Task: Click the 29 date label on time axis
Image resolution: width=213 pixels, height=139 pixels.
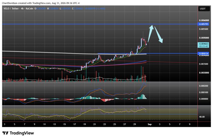Action: 135,124
